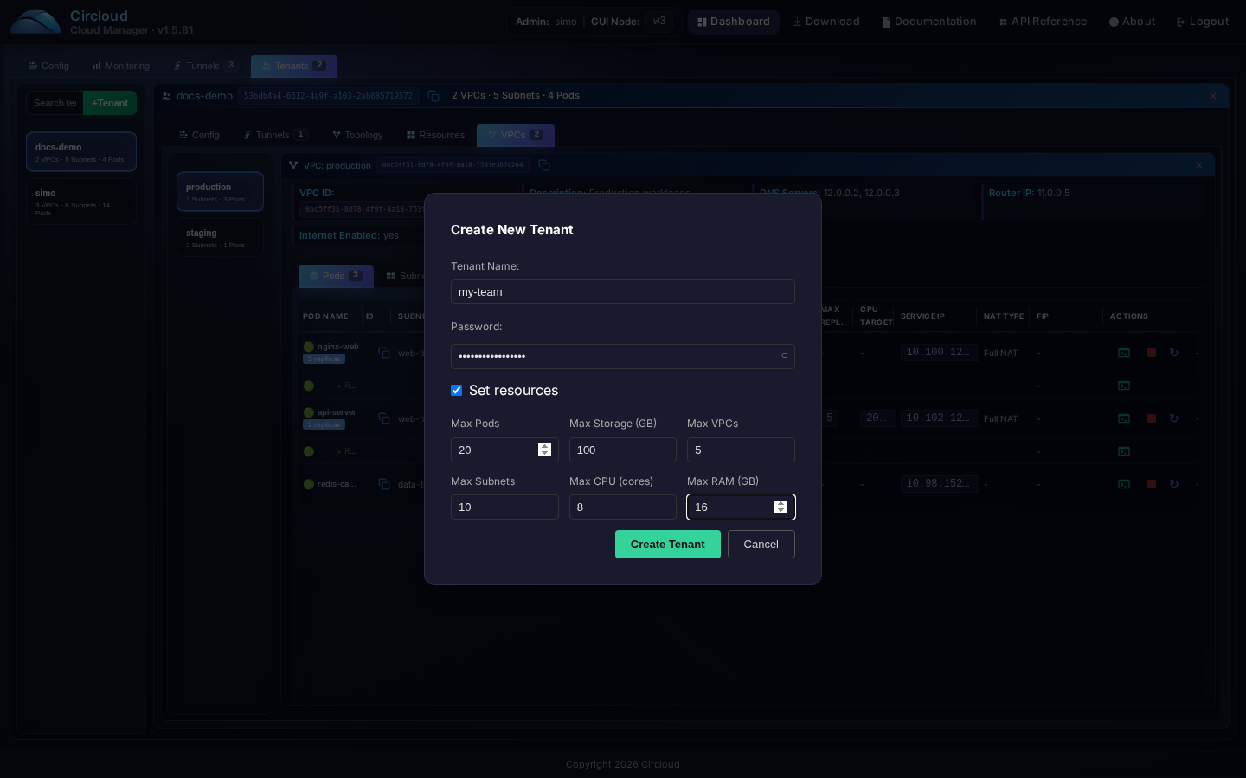The image size is (1246, 778).
Task: Close the production VPC panel
Action: click(1199, 164)
